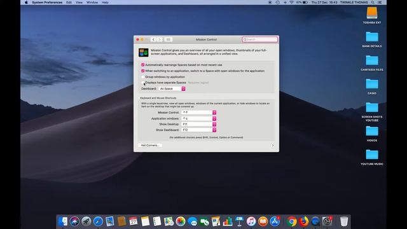407x229 pixels.
Task: Open Reminders checklist icon in Dock
Action: [x=157, y=221]
